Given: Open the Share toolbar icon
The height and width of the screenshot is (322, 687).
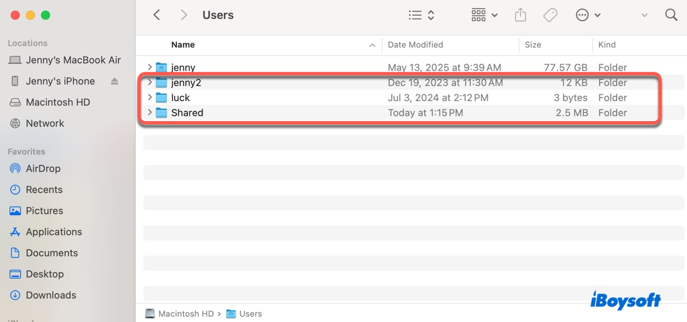Looking at the screenshot, I should tap(520, 15).
